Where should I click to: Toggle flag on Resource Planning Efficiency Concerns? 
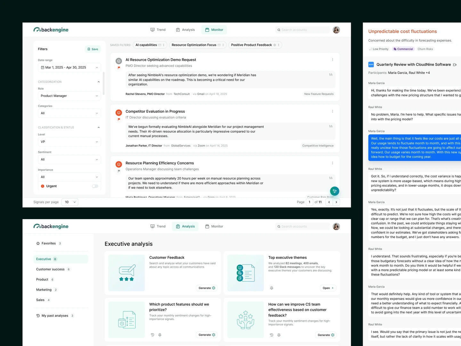119,171
